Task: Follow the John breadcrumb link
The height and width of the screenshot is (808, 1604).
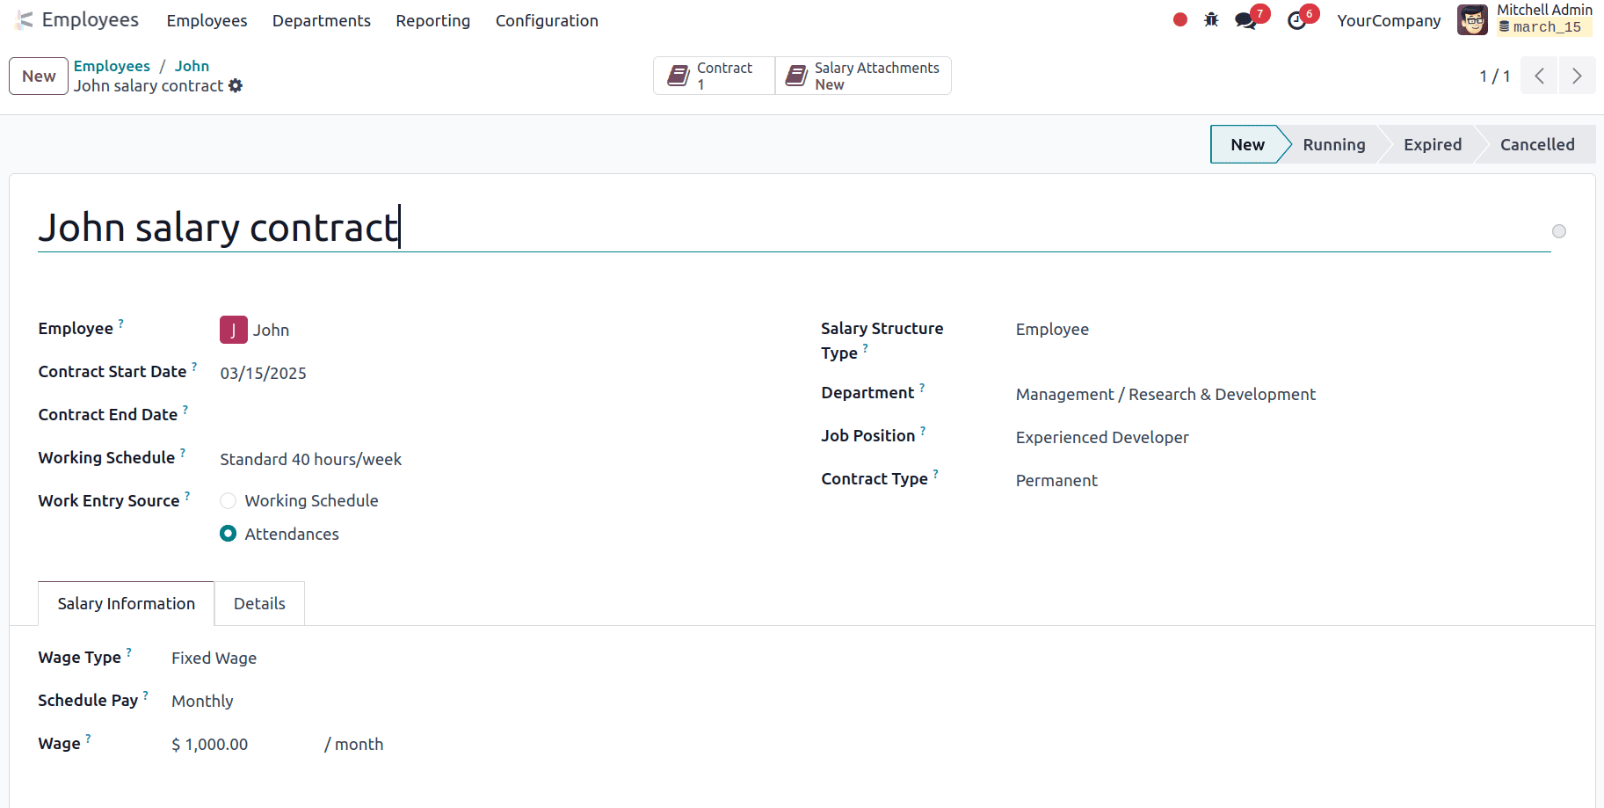Action: [x=192, y=66]
